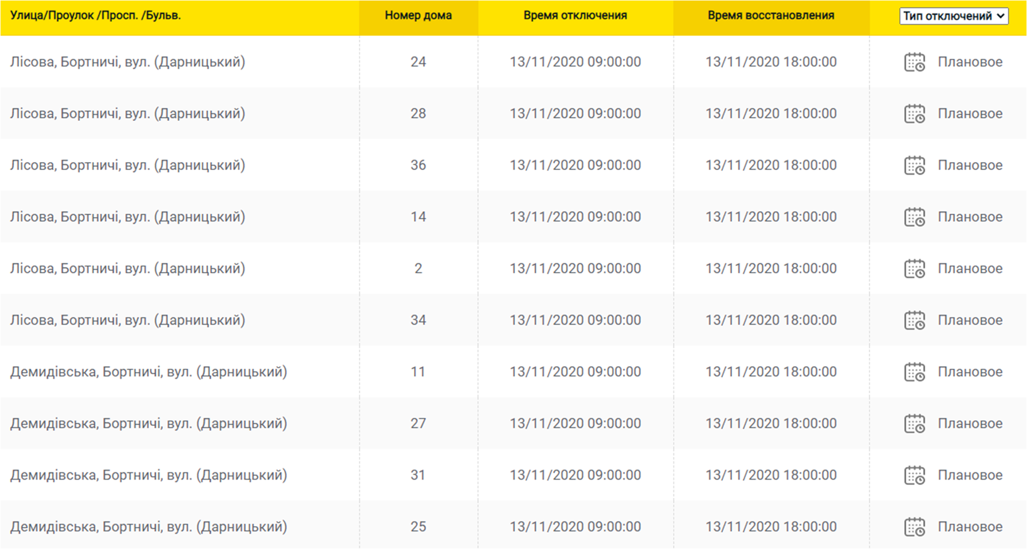Click calendar icon in Лісова house 34 row
This screenshot has height=549, width=1027.
[914, 320]
